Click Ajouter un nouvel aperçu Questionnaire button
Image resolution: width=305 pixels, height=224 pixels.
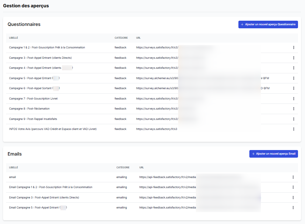point(268,25)
